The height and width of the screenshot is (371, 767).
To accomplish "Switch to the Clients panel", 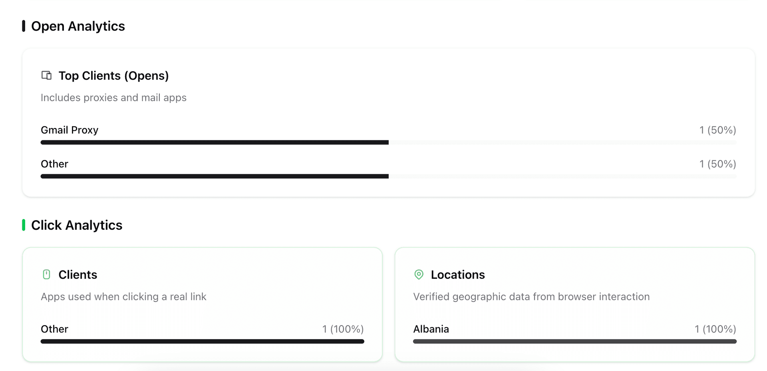I will [x=78, y=274].
